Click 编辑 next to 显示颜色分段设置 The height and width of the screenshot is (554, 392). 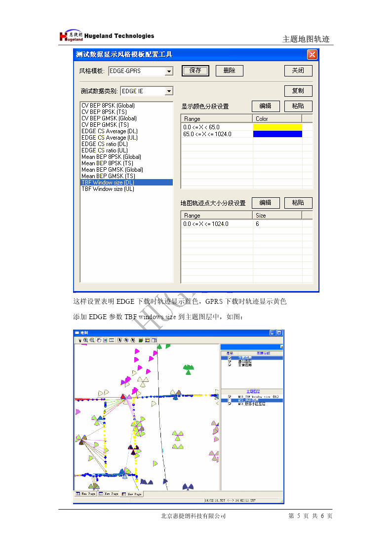(266, 106)
